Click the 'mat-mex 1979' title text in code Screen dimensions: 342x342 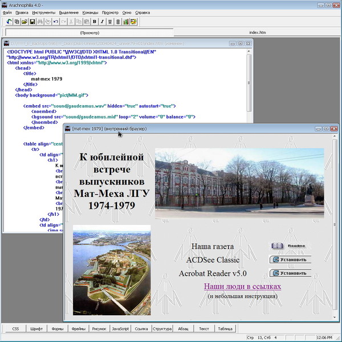point(47,79)
